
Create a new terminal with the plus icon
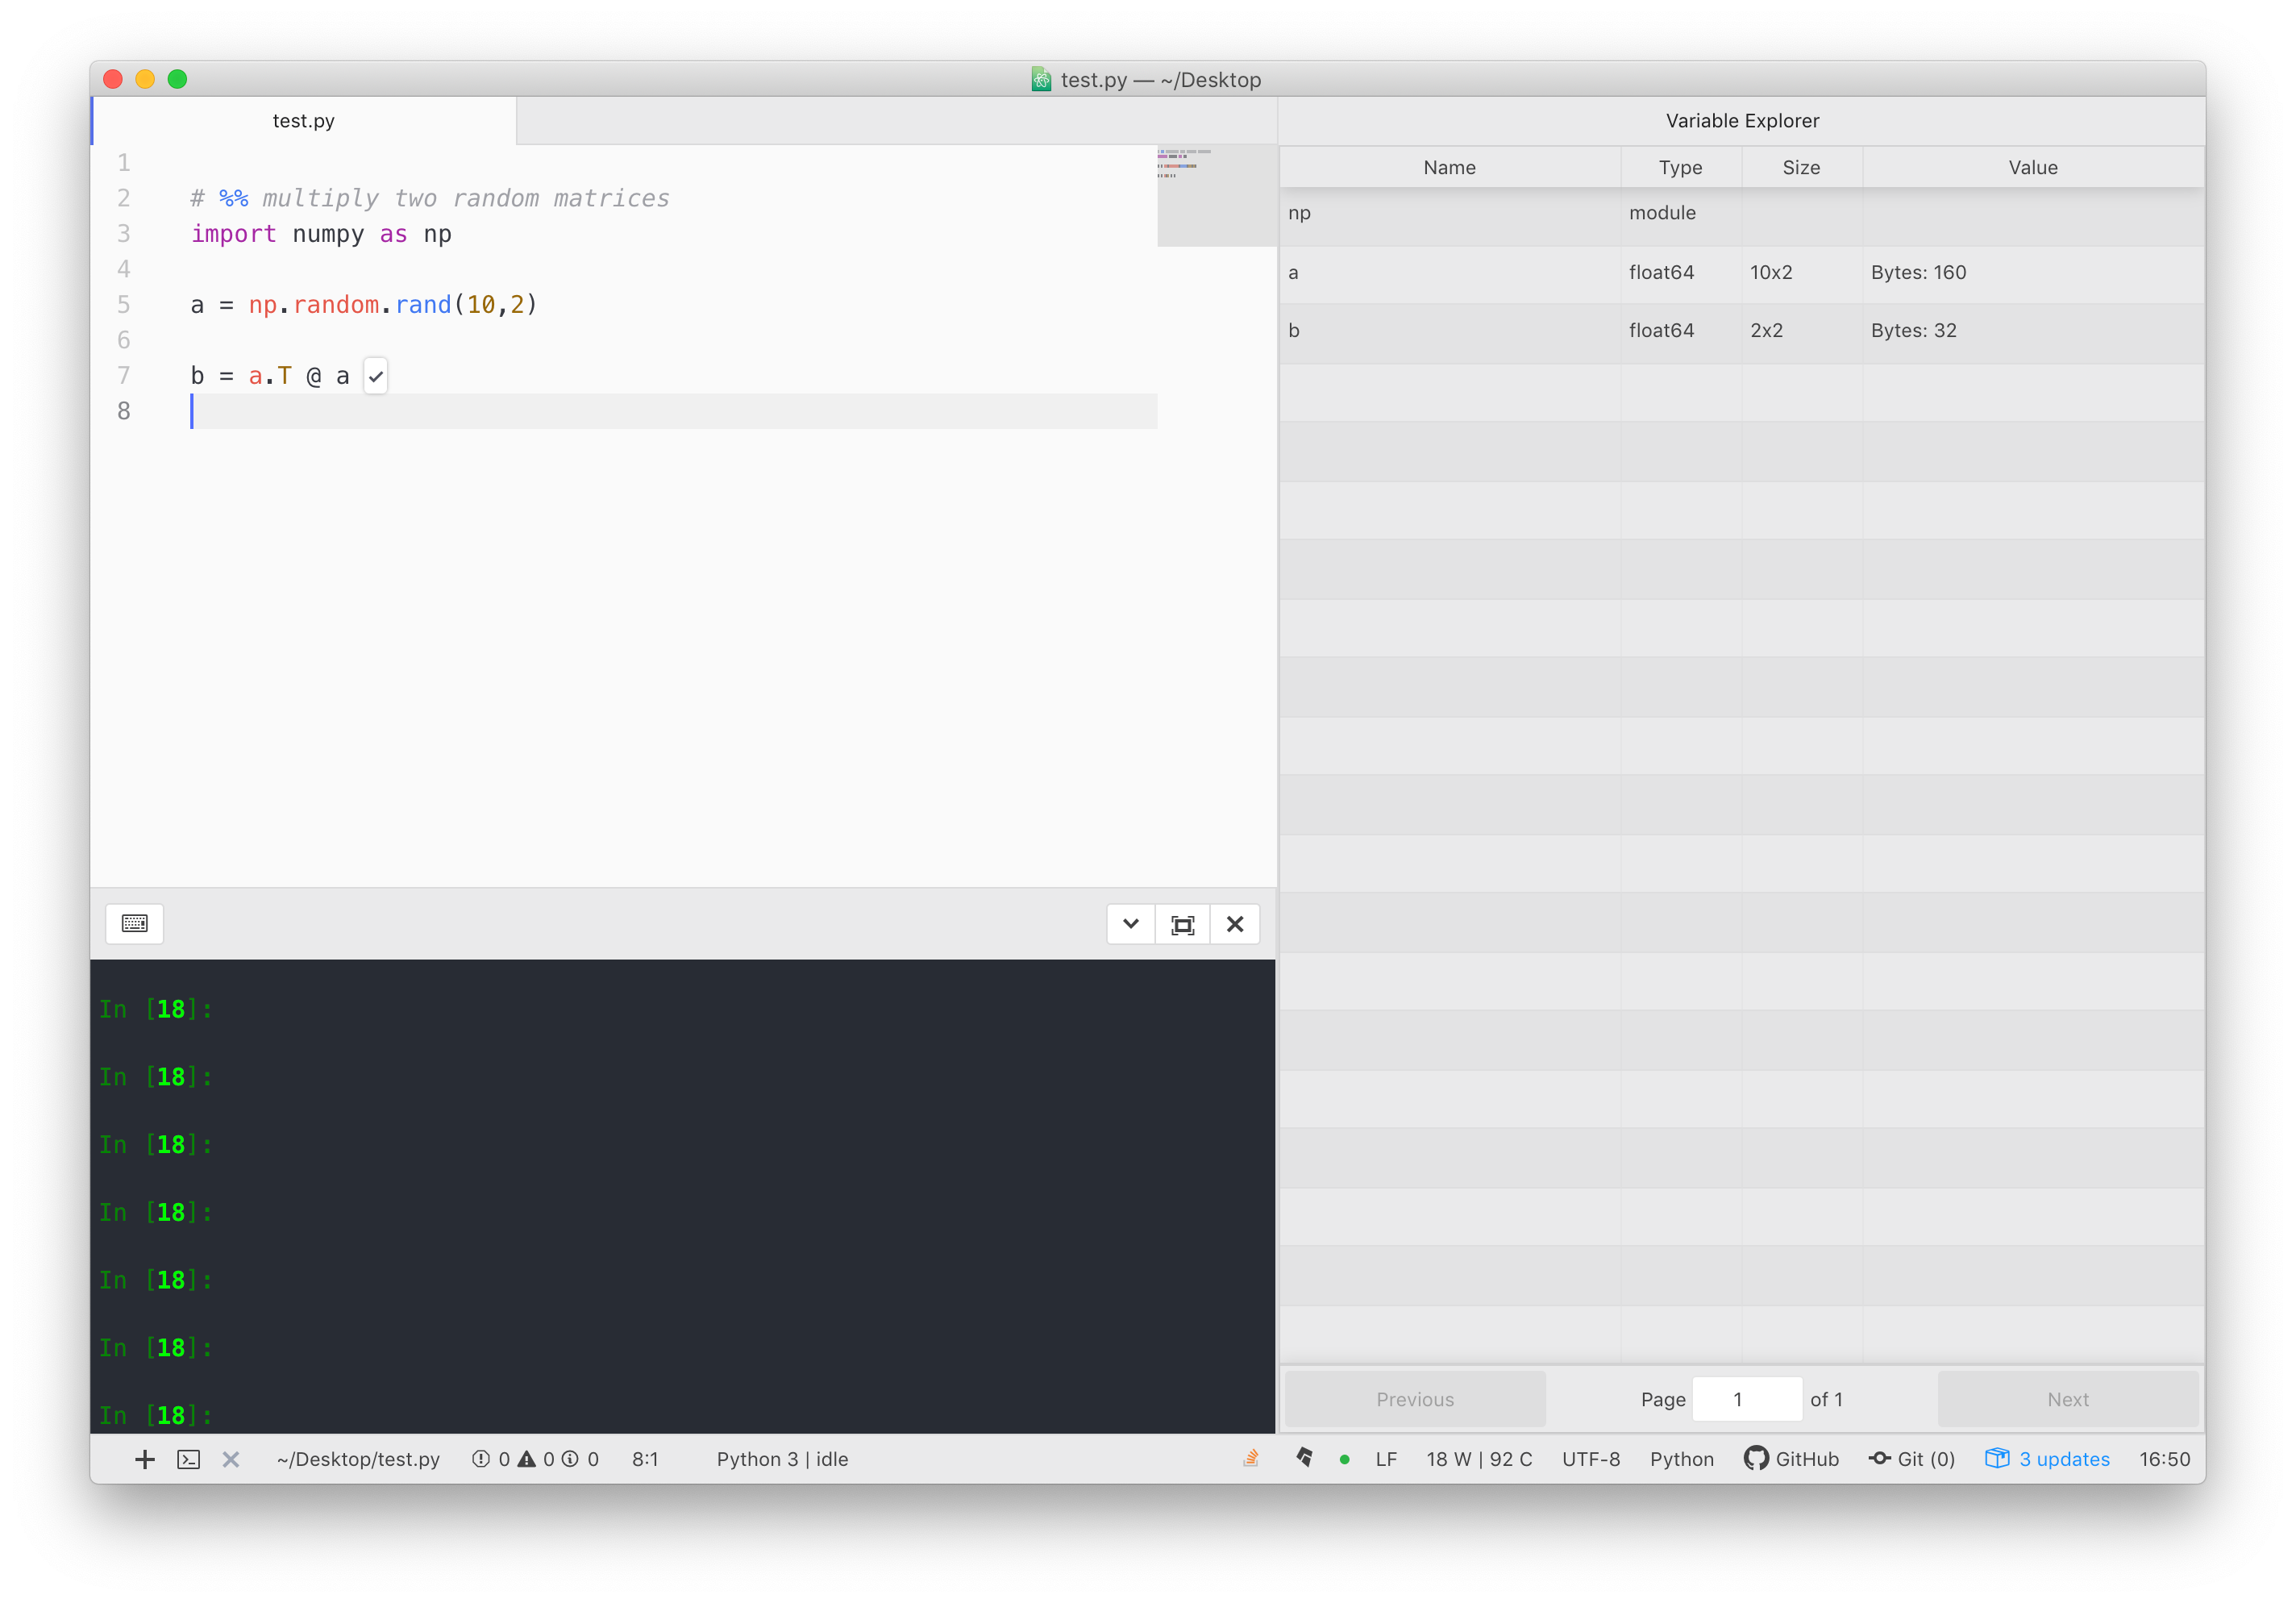click(x=145, y=1459)
